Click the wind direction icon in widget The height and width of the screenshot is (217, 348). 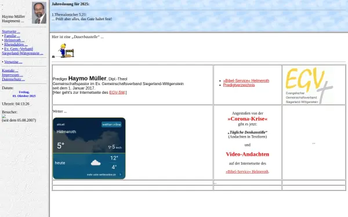click(110, 147)
